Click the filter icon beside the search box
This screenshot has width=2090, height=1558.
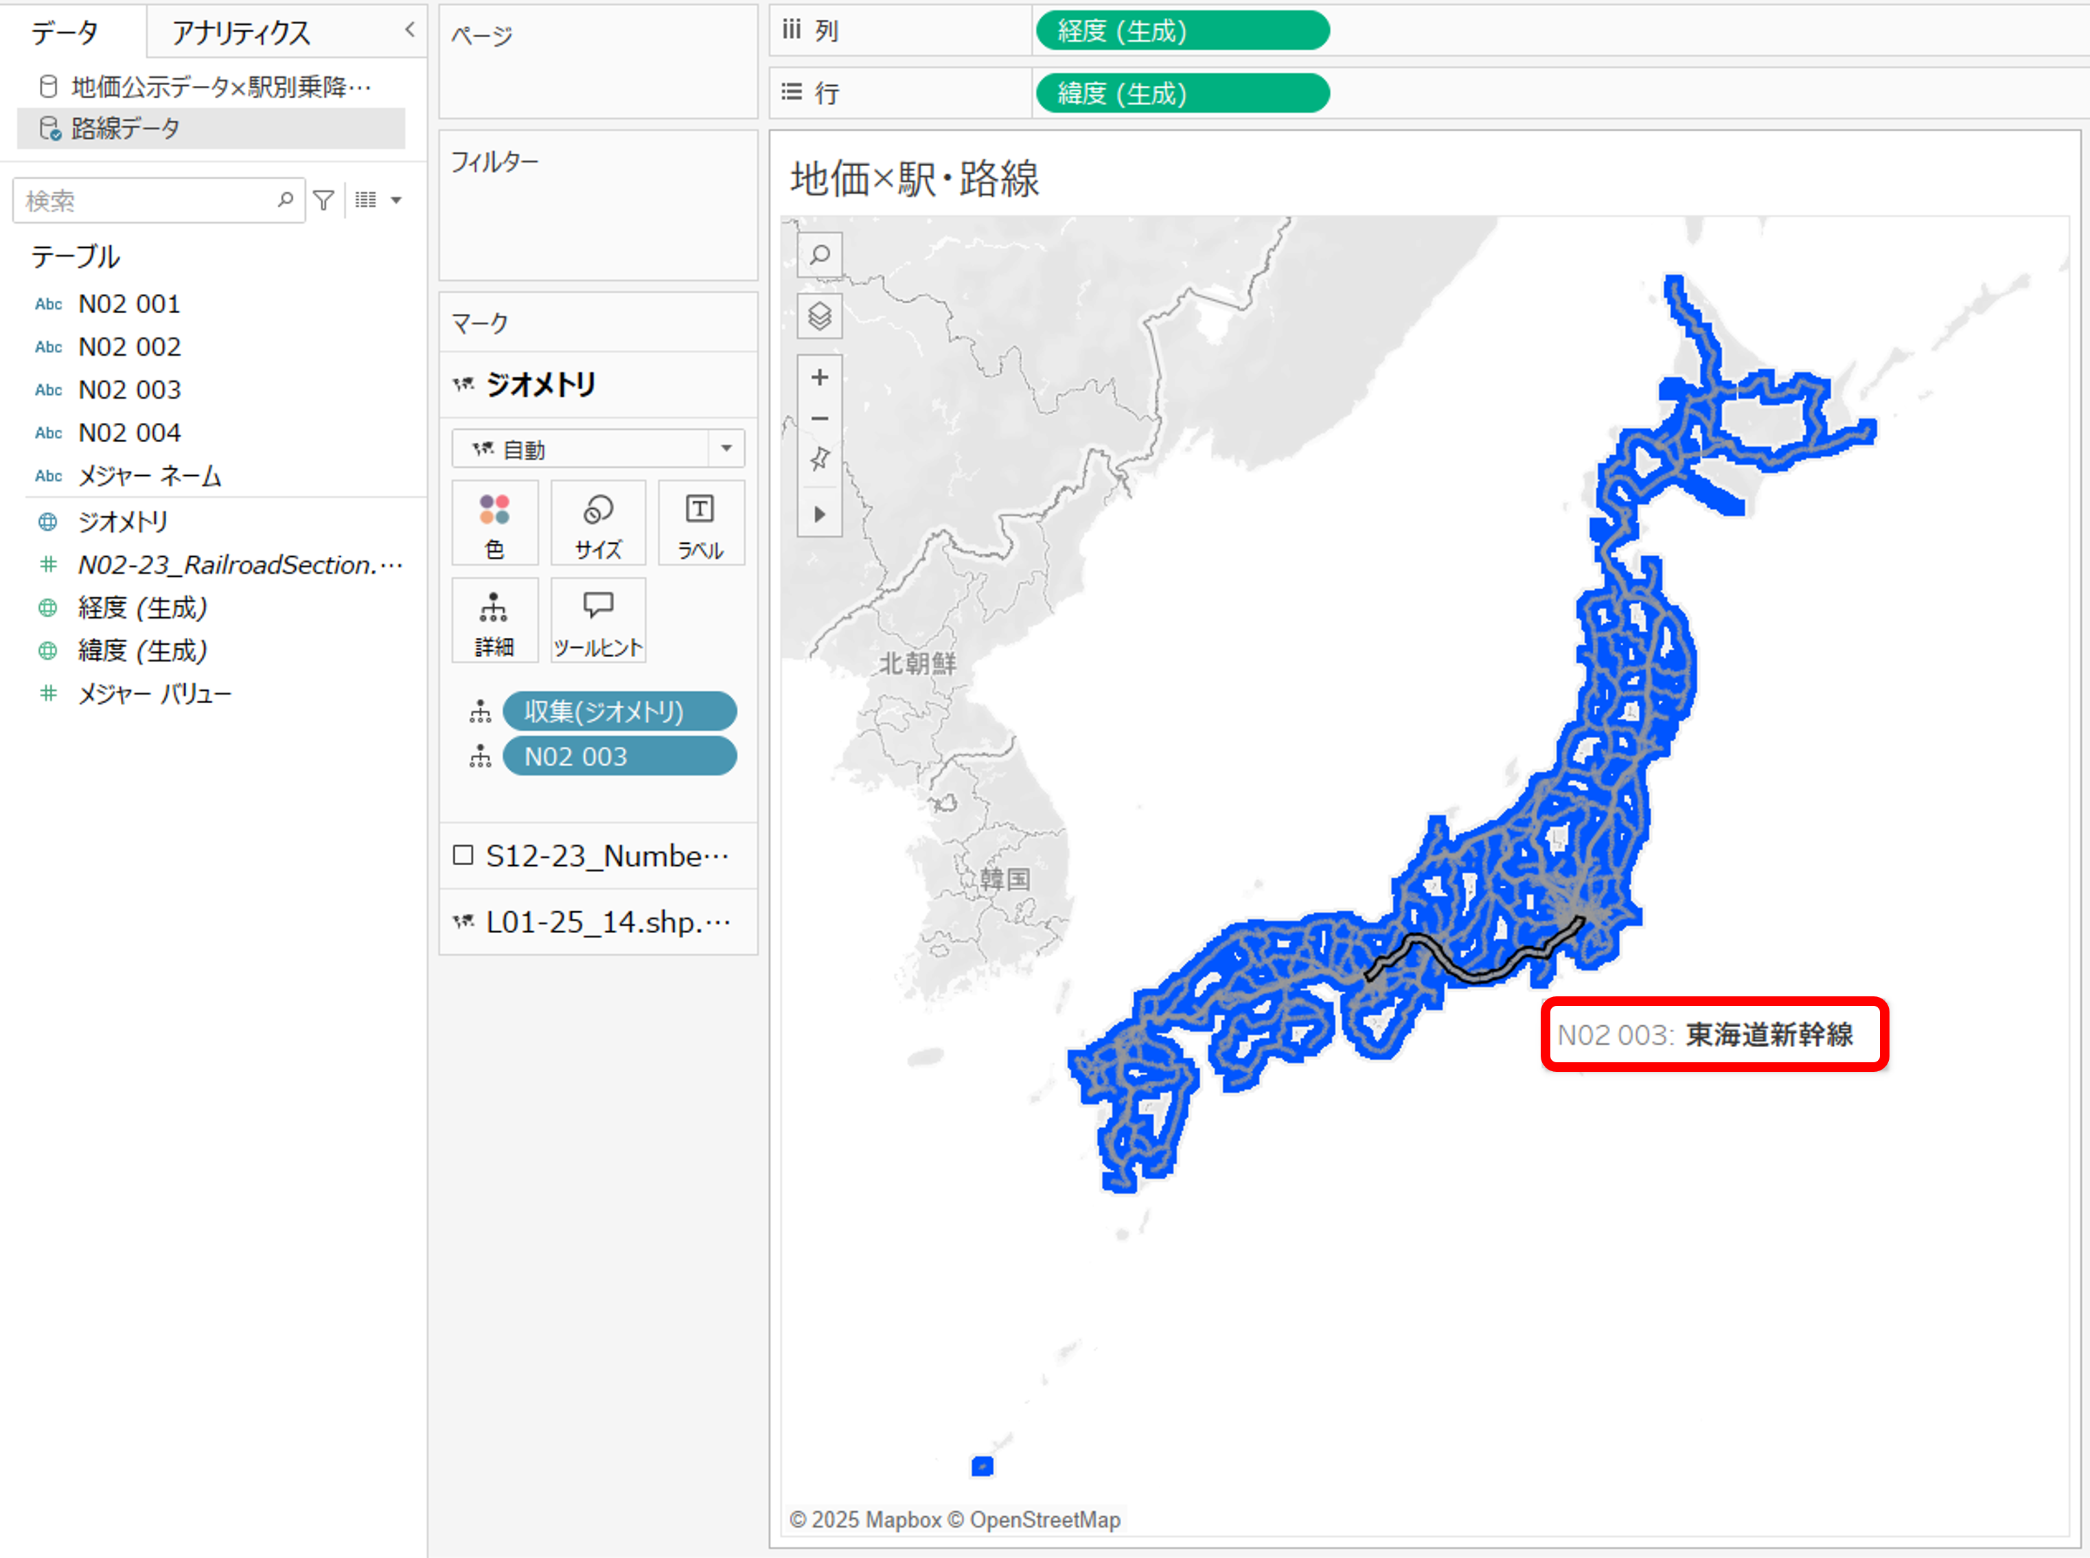click(x=323, y=200)
